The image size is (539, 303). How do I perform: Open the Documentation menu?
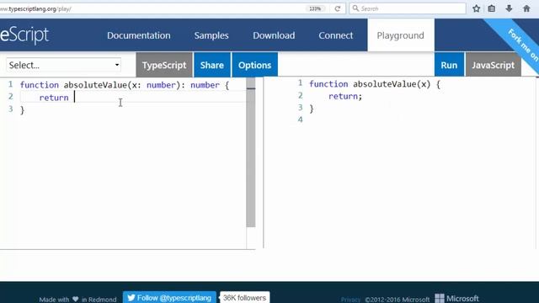coord(138,35)
